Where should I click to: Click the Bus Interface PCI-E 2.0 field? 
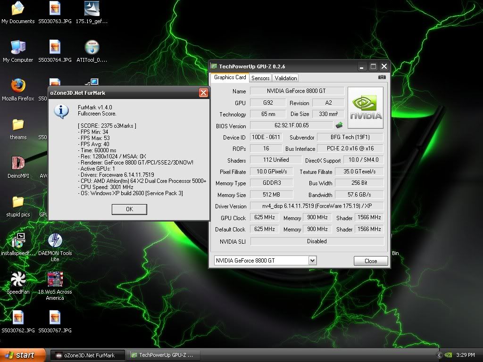(x=350, y=148)
